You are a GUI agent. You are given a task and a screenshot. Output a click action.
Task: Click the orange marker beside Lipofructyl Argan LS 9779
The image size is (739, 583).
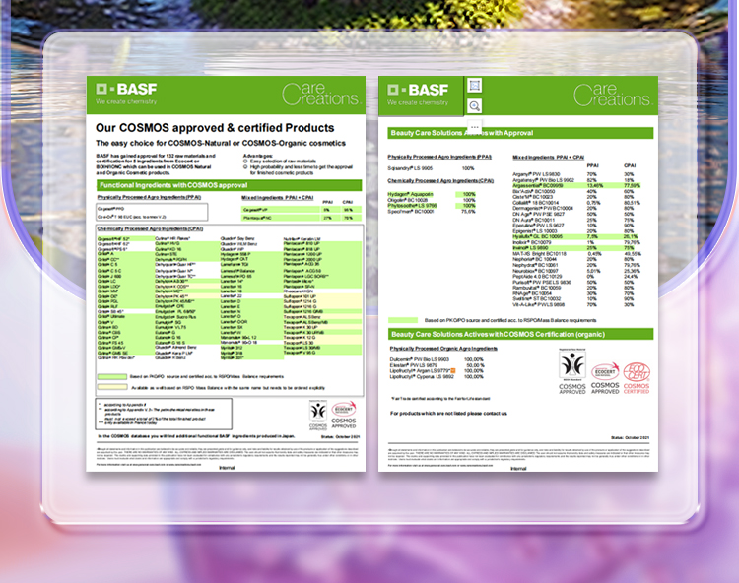point(453,371)
